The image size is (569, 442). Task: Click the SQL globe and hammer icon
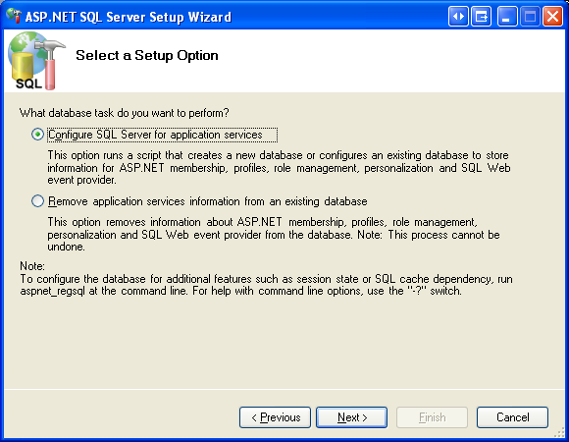coord(36,61)
